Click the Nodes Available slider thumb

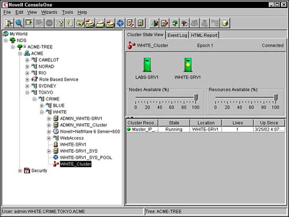pyautogui.click(x=196, y=98)
